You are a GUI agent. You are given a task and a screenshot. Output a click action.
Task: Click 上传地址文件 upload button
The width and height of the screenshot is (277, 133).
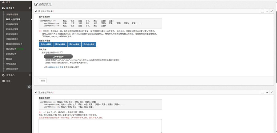pyautogui.click(x=58, y=56)
